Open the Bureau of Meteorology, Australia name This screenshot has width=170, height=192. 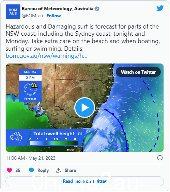coord(58,9)
